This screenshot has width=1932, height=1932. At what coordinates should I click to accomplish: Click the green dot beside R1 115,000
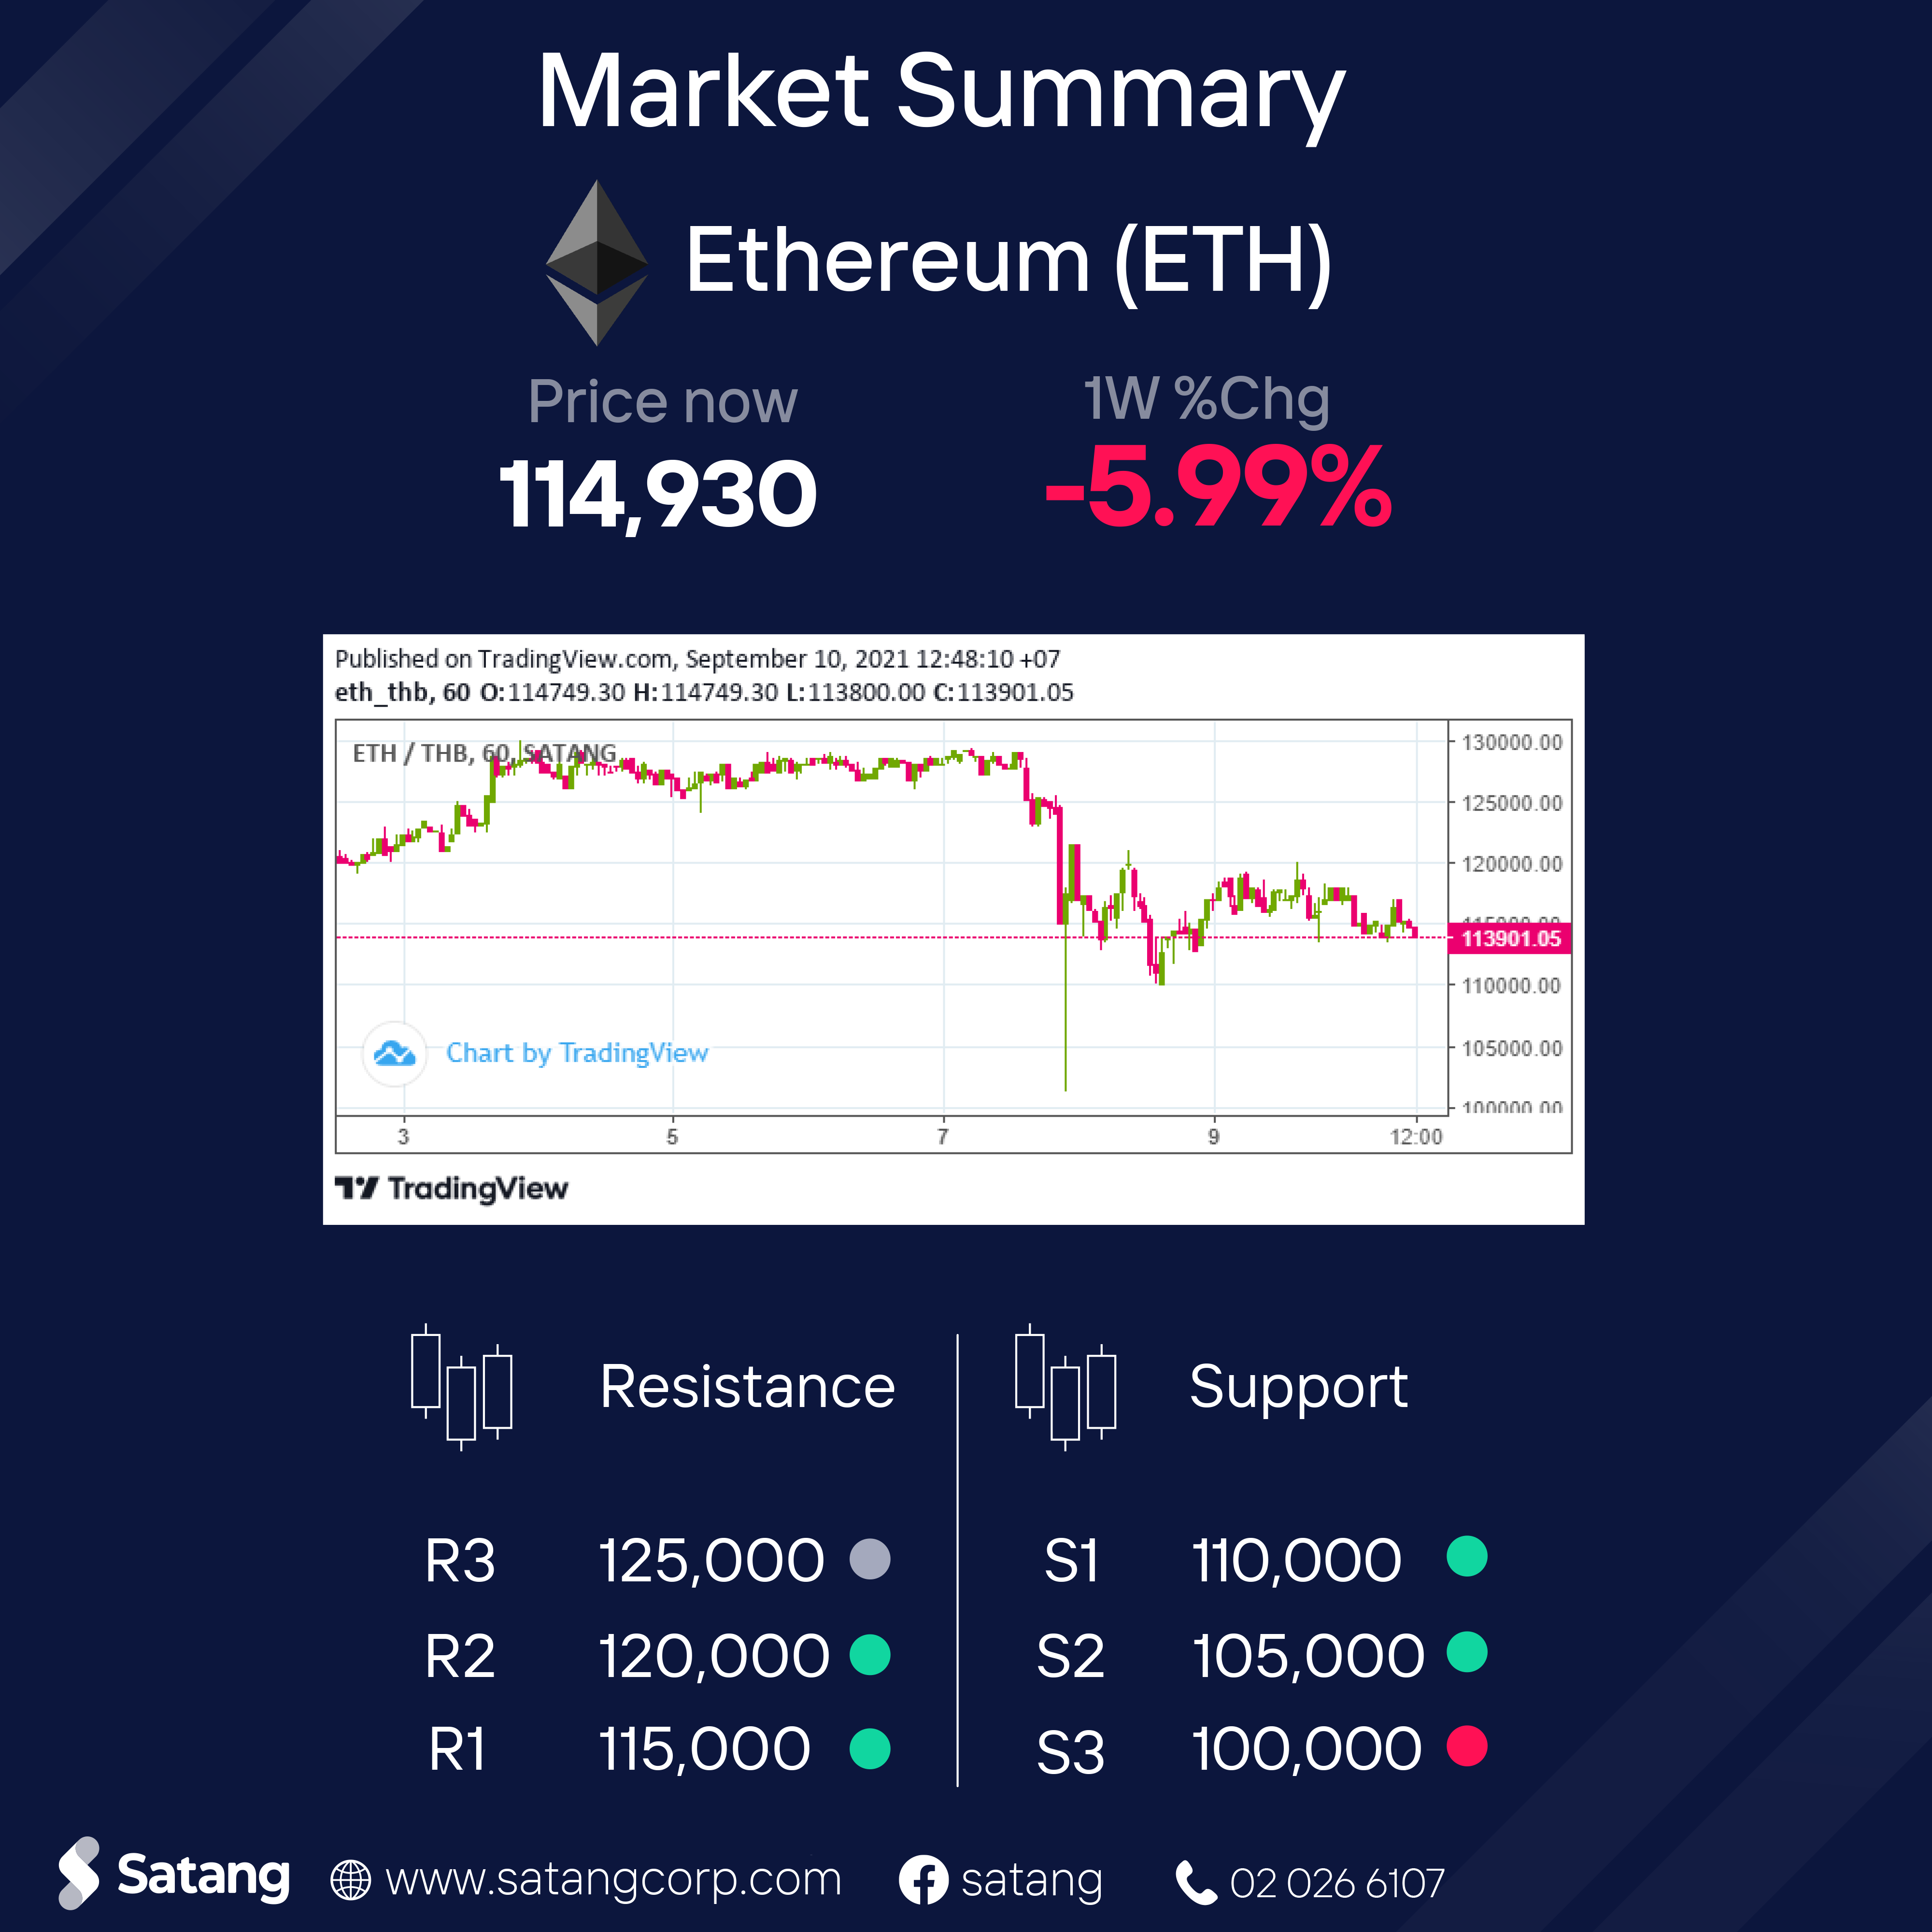[869, 1748]
